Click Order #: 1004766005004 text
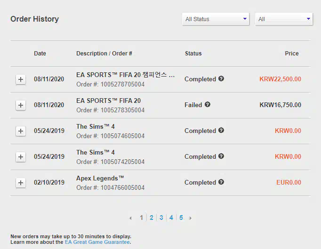The image size is (321, 249). pos(110,188)
